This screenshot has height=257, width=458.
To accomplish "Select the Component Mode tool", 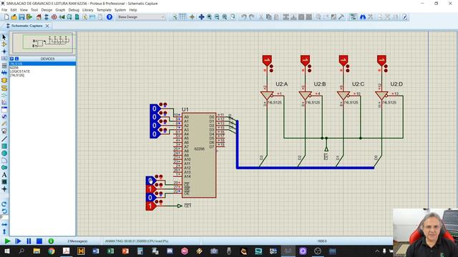I will 4,44.
